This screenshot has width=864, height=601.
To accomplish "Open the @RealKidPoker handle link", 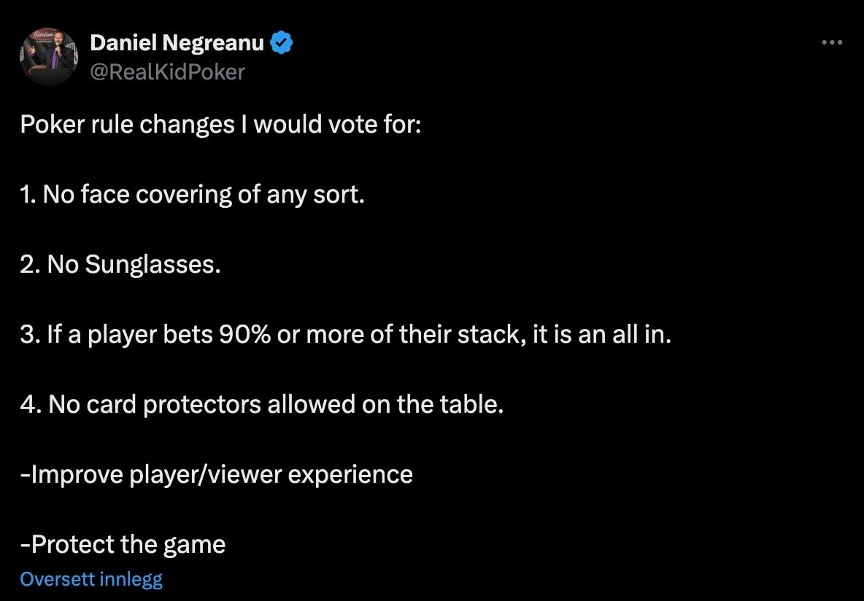I will [x=168, y=71].
